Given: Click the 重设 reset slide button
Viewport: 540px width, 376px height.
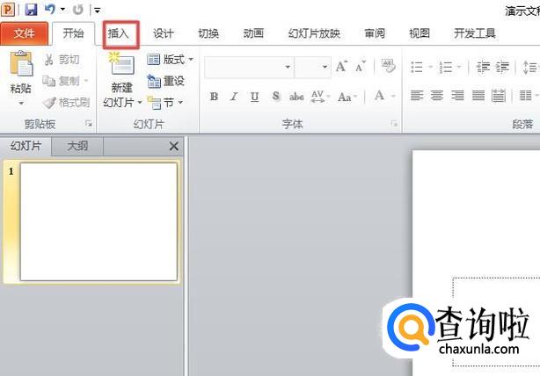Looking at the screenshot, I should [x=166, y=81].
